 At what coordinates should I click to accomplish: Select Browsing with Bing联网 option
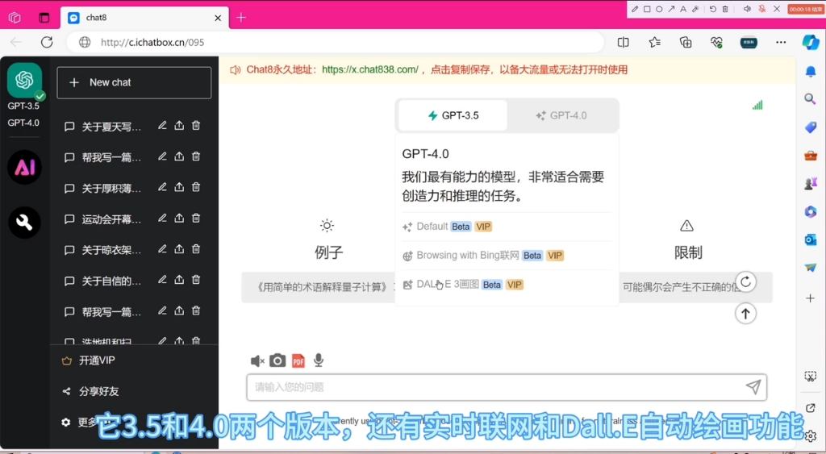(x=482, y=256)
